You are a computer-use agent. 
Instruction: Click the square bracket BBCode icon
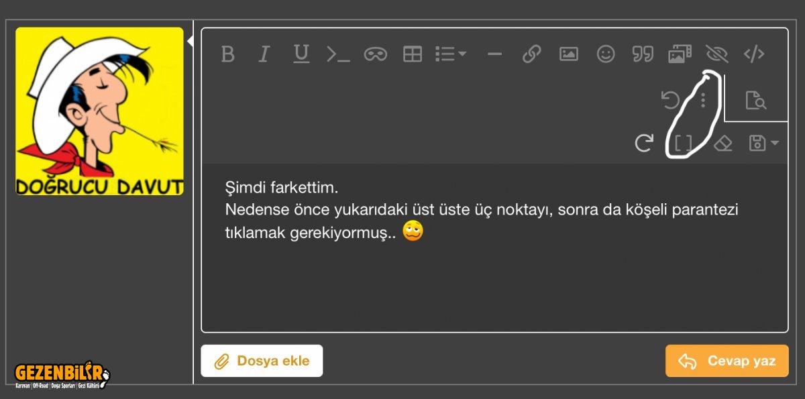[x=683, y=142]
